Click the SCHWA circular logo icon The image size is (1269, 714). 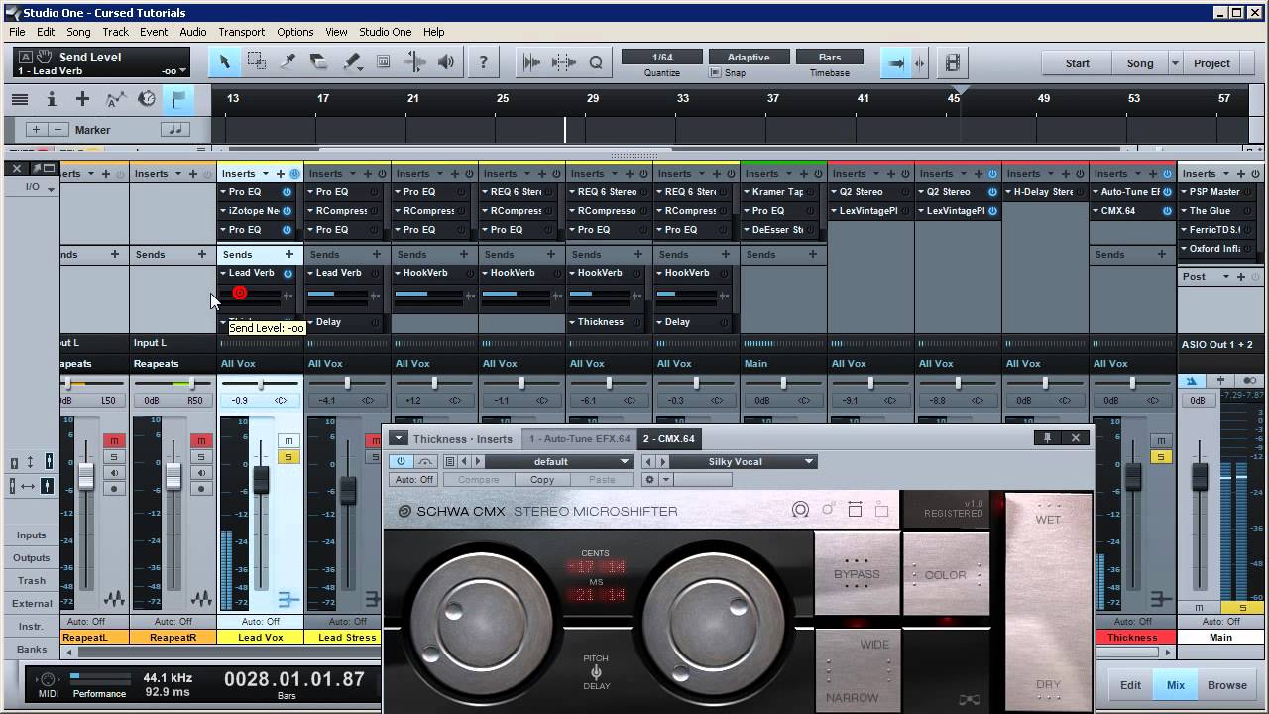click(404, 512)
